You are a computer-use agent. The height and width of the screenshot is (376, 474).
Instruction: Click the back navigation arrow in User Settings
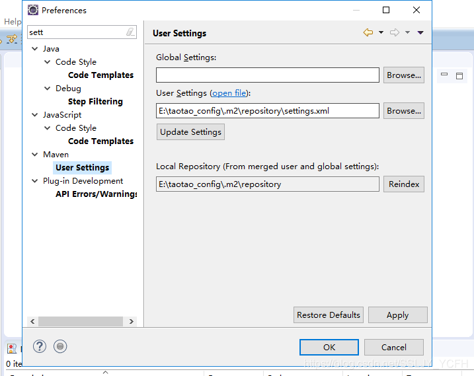tap(368, 32)
